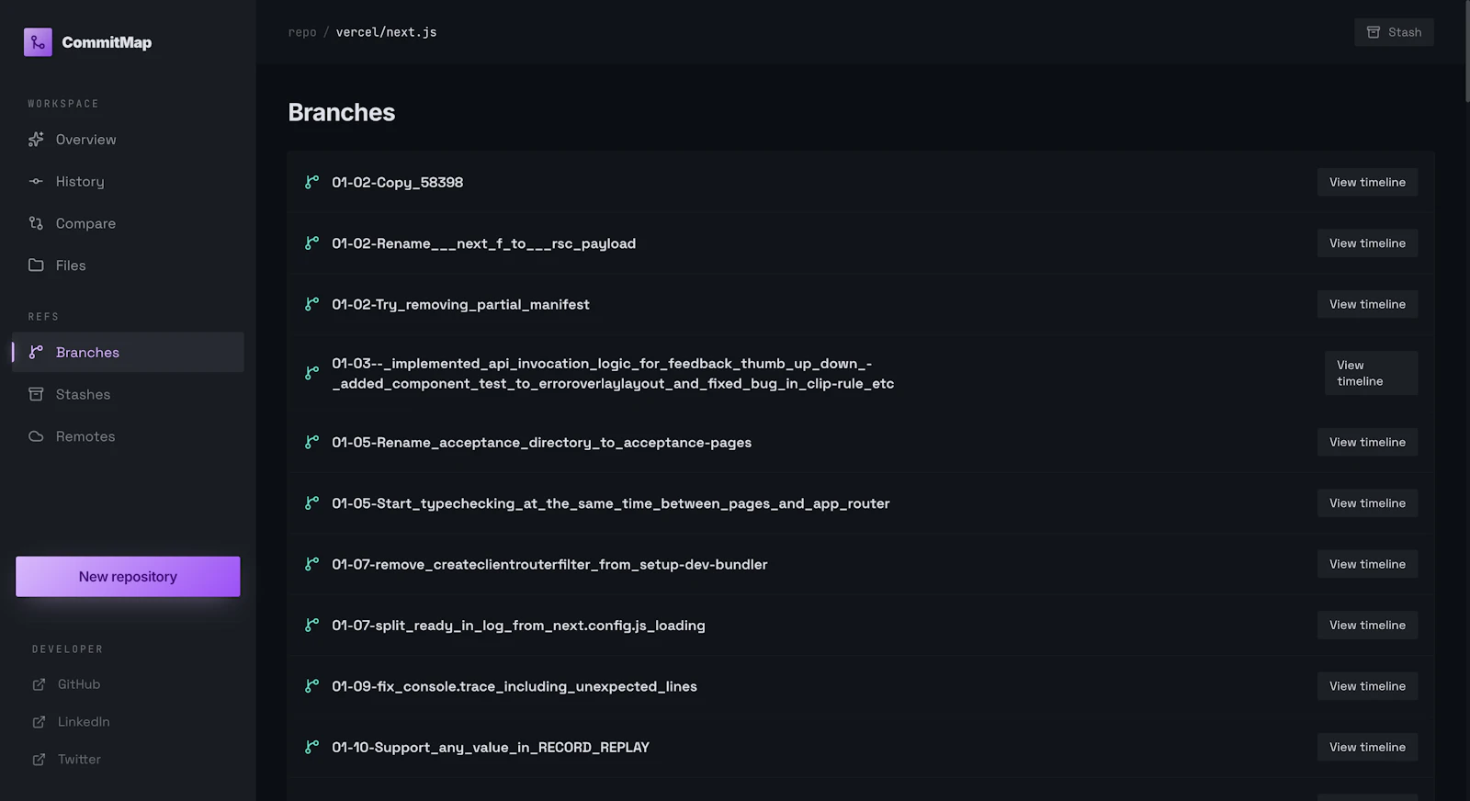Click the History commit icon in sidebar

tap(36, 182)
